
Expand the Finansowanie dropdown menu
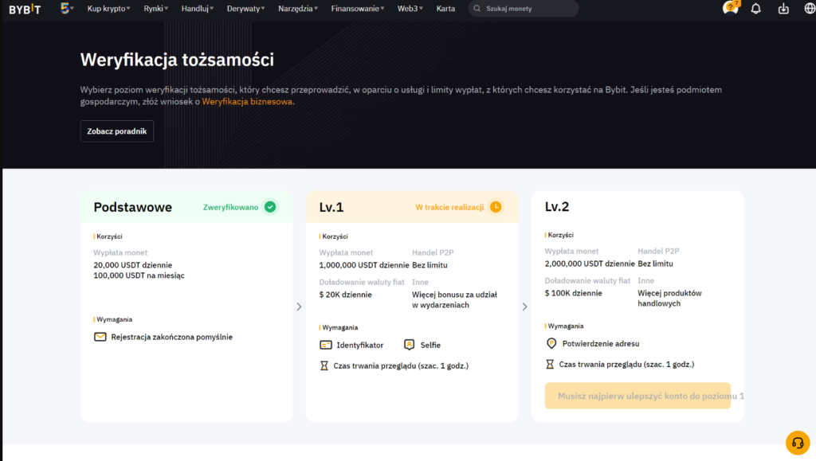point(357,9)
